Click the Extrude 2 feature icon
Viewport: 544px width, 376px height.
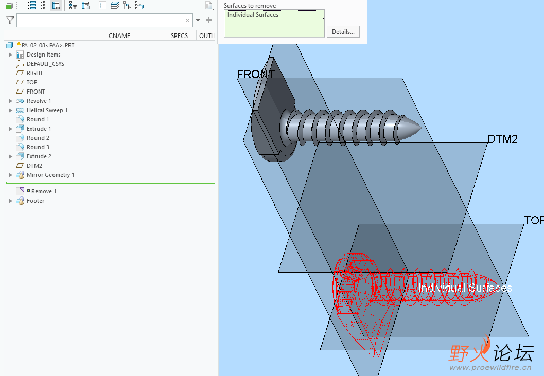click(20, 156)
